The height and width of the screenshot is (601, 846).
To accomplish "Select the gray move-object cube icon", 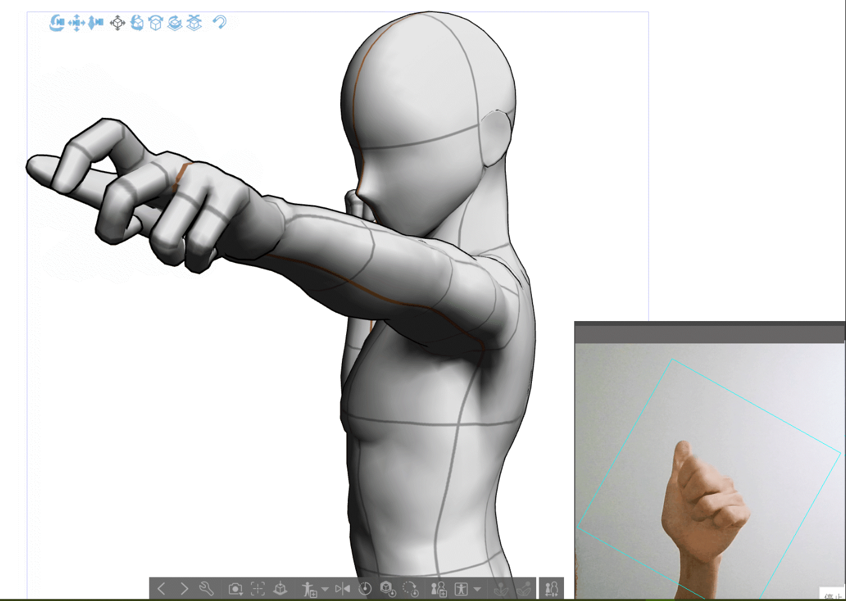I will [x=117, y=23].
